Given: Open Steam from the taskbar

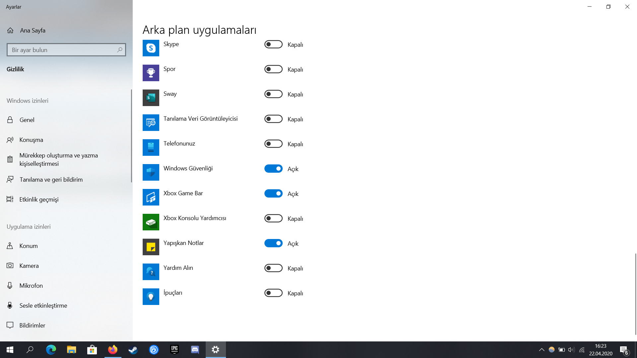Looking at the screenshot, I should 133,350.
